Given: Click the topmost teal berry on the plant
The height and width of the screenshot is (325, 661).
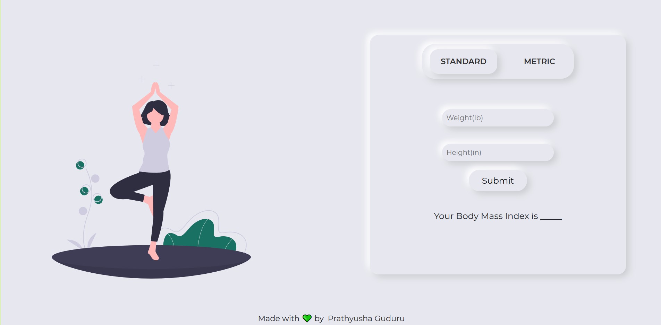Looking at the screenshot, I should click(80, 165).
